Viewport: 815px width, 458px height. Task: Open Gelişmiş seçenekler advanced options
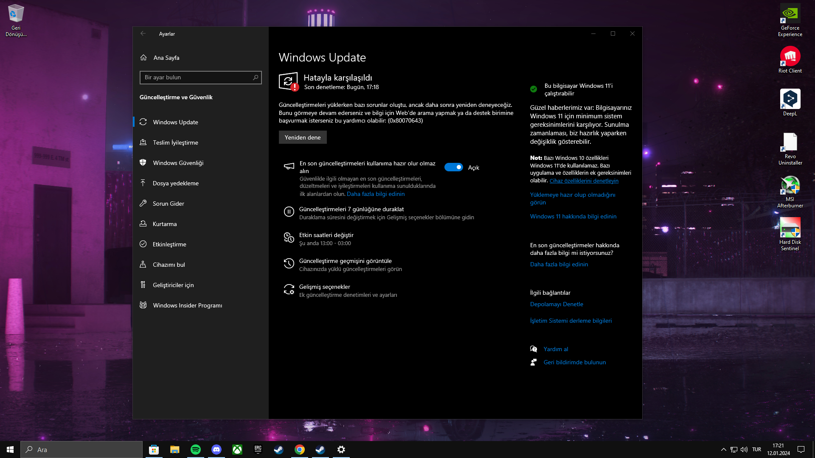324,287
